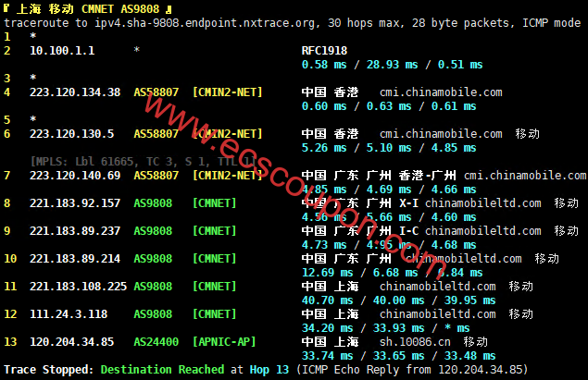The width and height of the screenshot is (588, 380).
Task: Select the MPLS label line Lbl 61665
Action: point(143,162)
